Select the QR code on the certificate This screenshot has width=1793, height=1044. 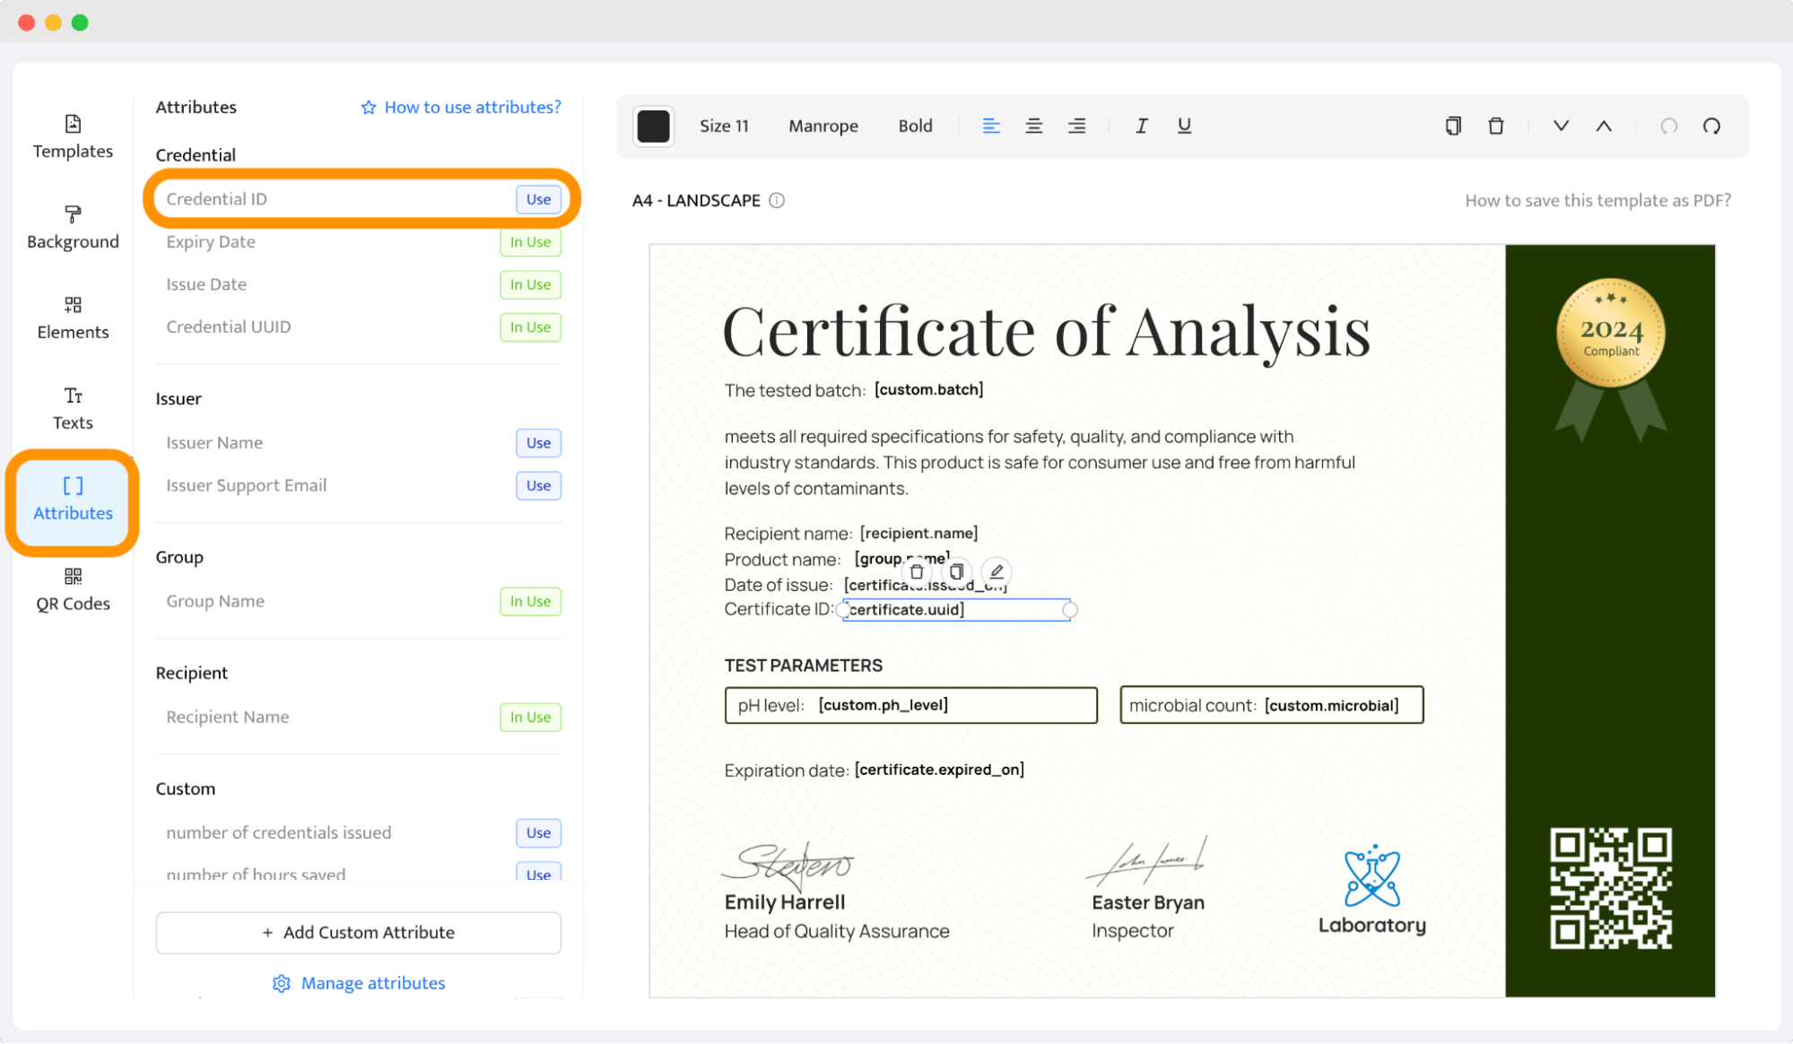point(1611,888)
